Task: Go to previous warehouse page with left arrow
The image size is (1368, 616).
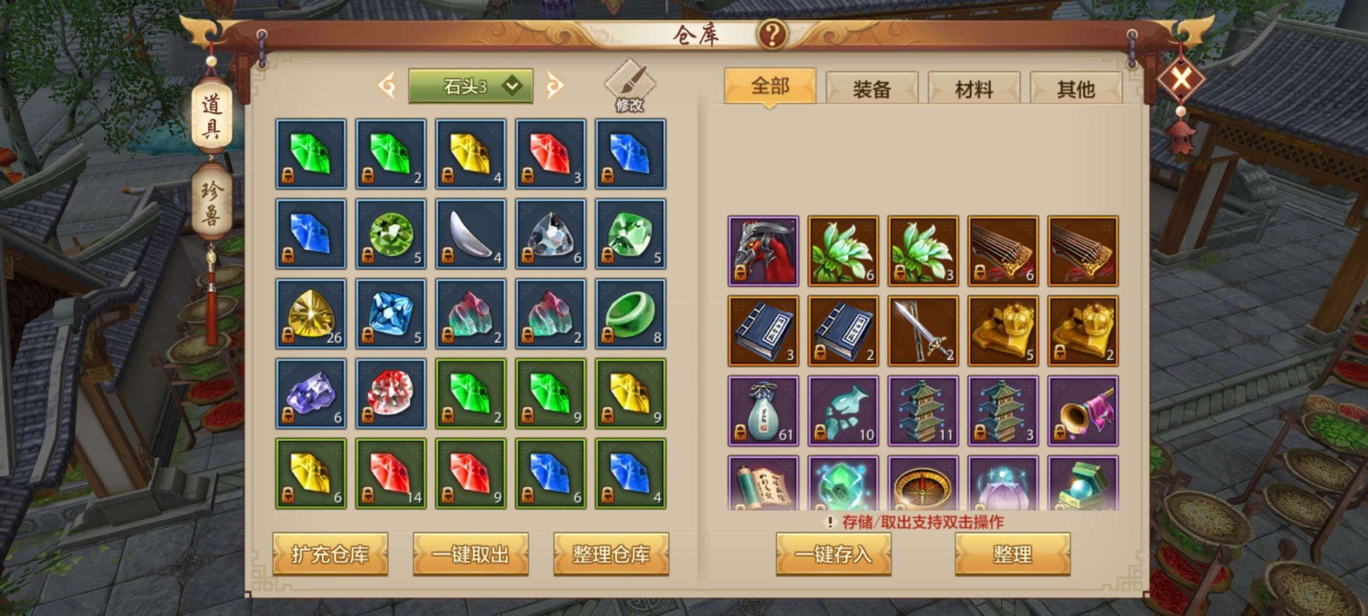Action: 387,87
